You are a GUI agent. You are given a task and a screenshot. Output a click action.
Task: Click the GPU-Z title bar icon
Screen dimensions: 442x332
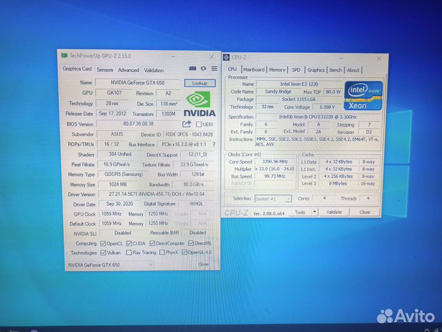pyautogui.click(x=64, y=55)
